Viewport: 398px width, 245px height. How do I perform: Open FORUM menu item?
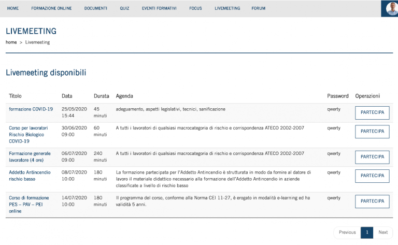[259, 8]
